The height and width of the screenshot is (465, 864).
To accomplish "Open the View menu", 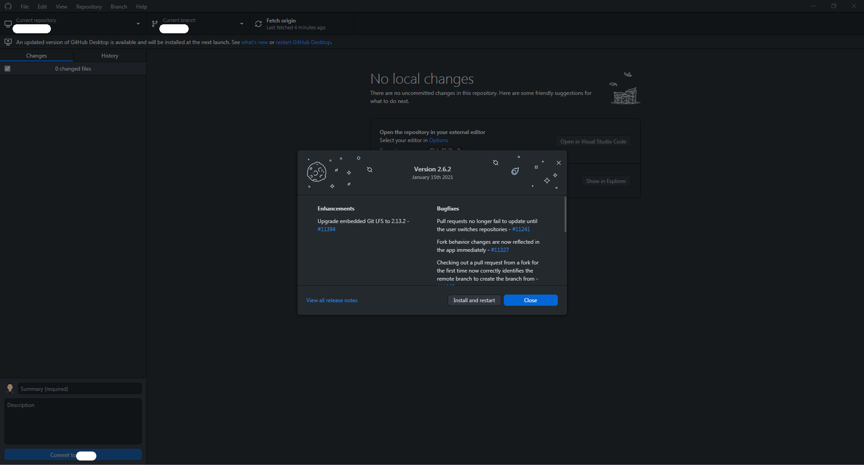I will pos(62,7).
